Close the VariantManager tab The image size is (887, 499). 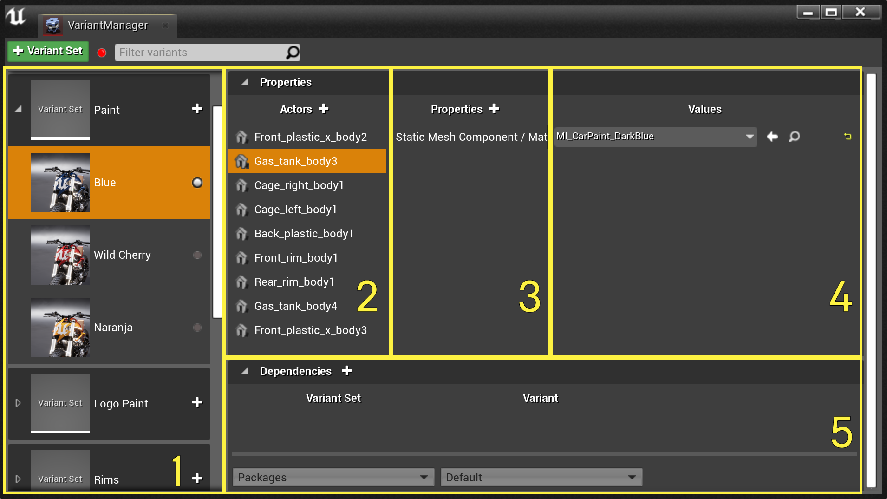(x=165, y=26)
